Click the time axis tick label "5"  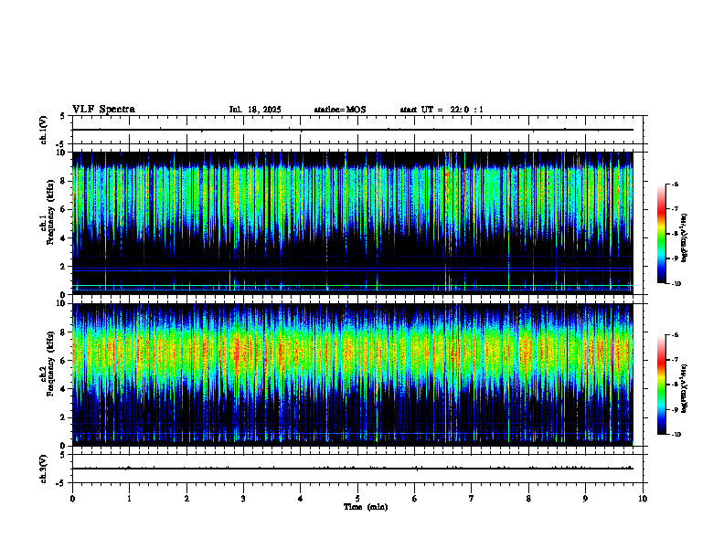tap(357, 499)
